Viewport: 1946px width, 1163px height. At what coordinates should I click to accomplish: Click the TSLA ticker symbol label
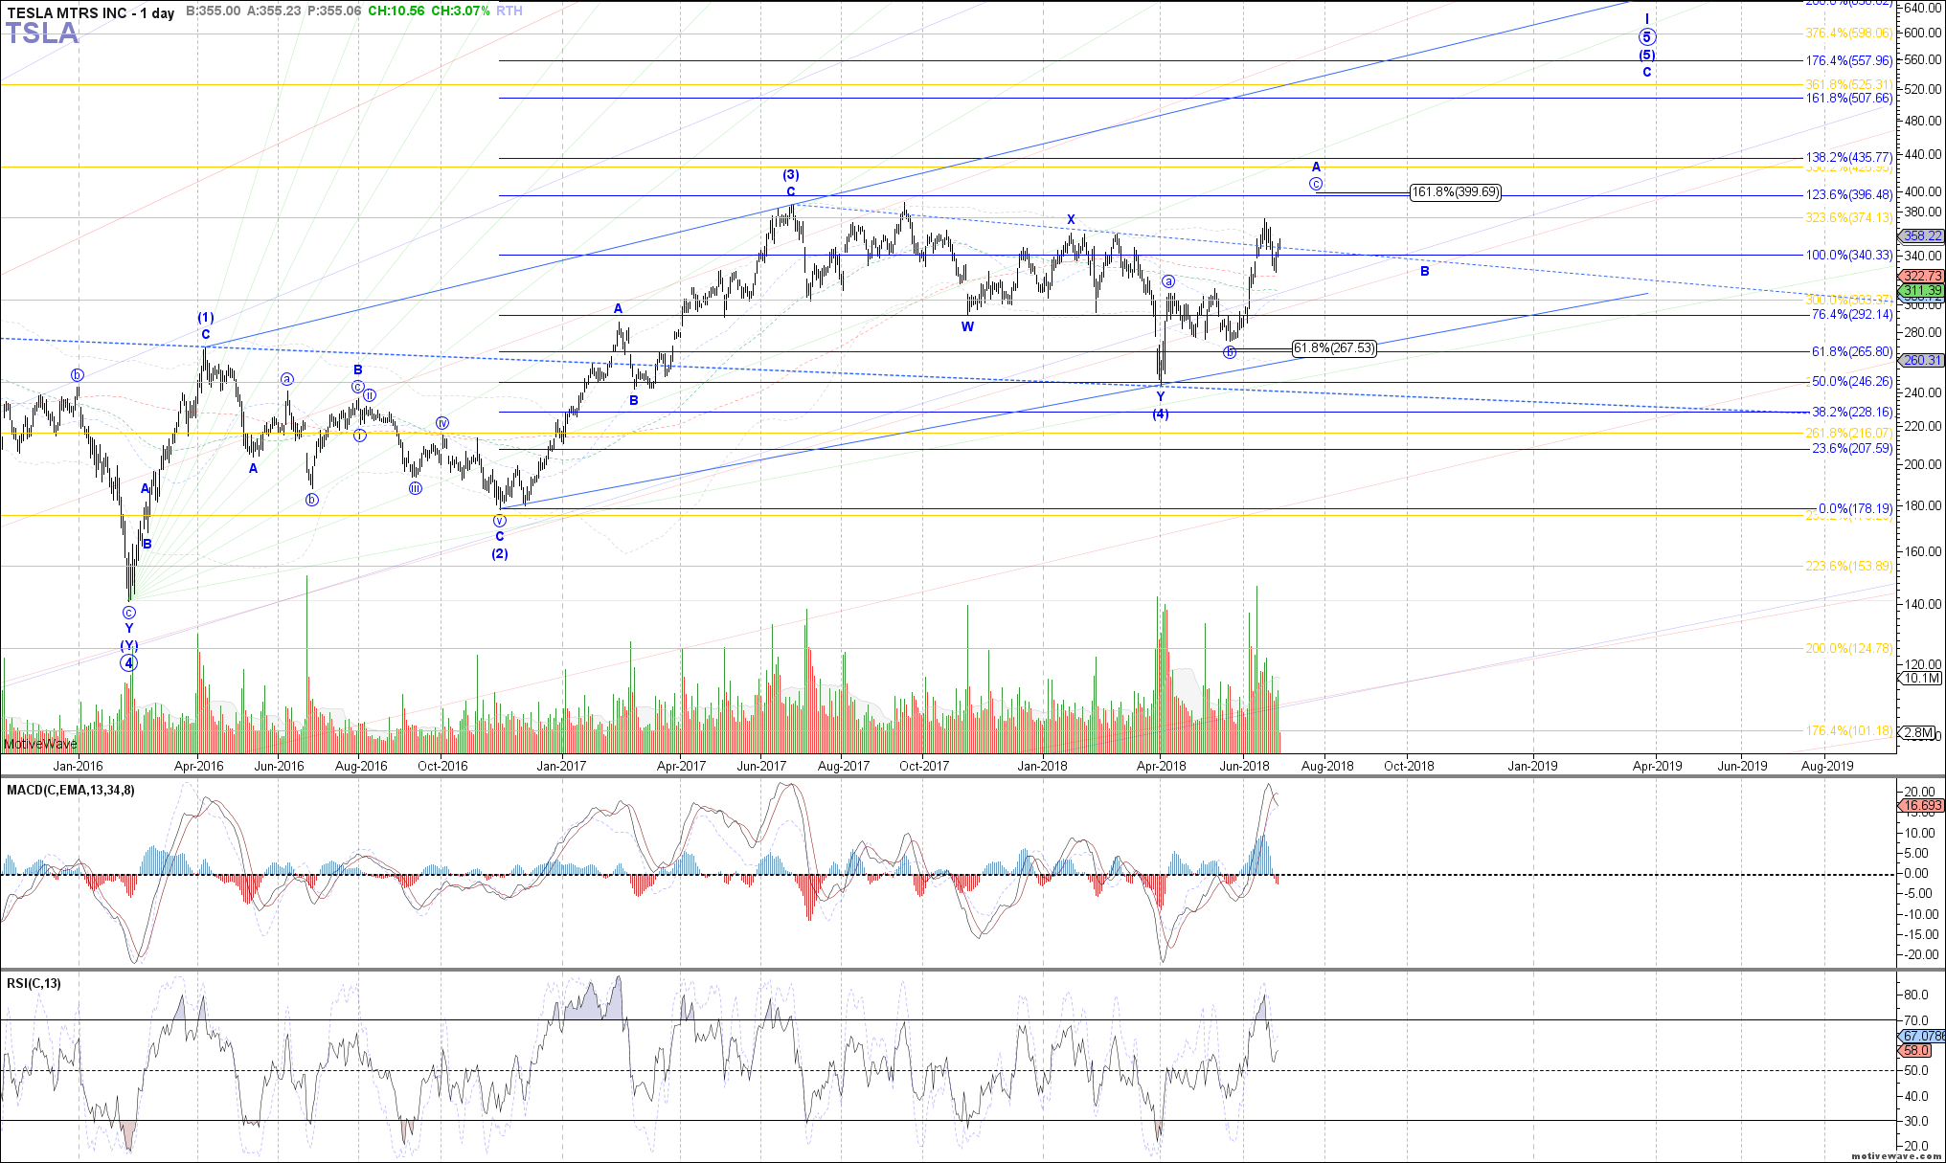coord(42,34)
